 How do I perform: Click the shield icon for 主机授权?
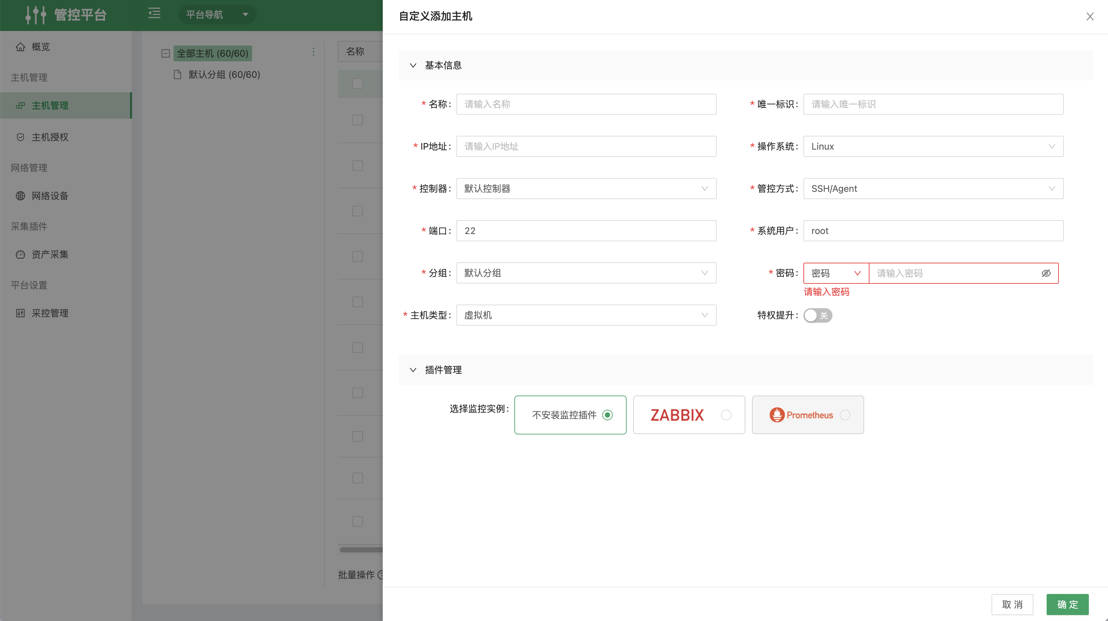pos(20,137)
